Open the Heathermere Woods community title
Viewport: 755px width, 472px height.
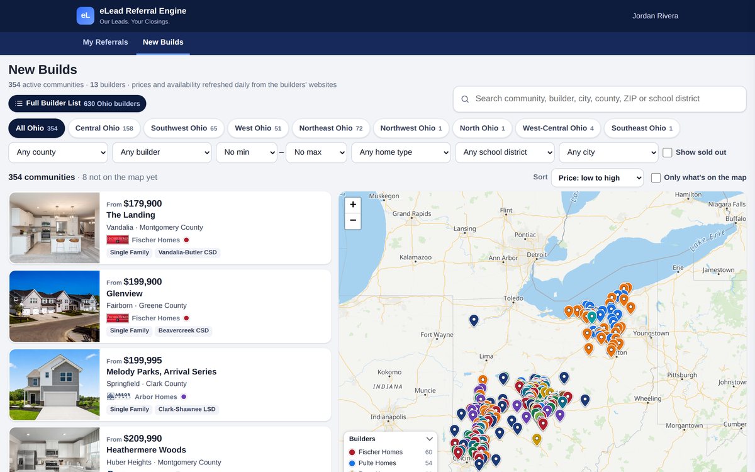click(147, 450)
